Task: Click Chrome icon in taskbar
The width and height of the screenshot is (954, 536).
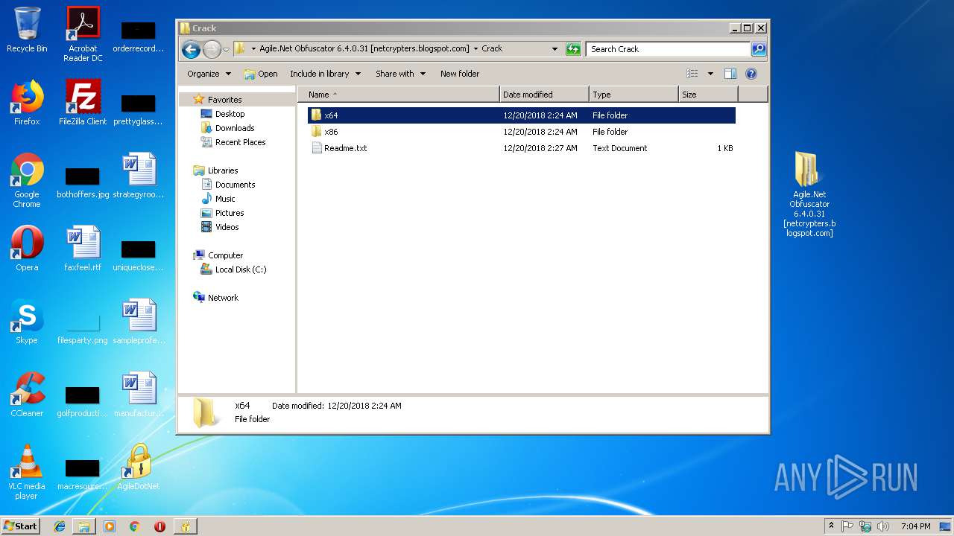Action: [134, 526]
